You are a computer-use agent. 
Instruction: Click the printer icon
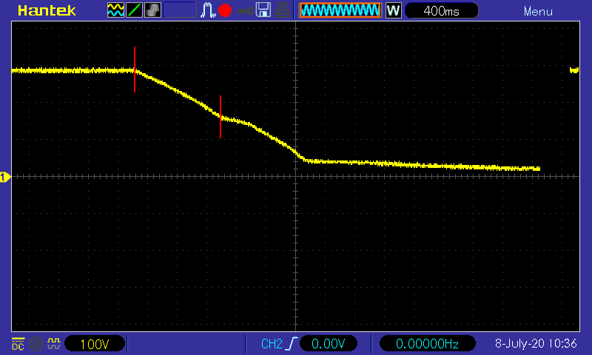(282, 10)
